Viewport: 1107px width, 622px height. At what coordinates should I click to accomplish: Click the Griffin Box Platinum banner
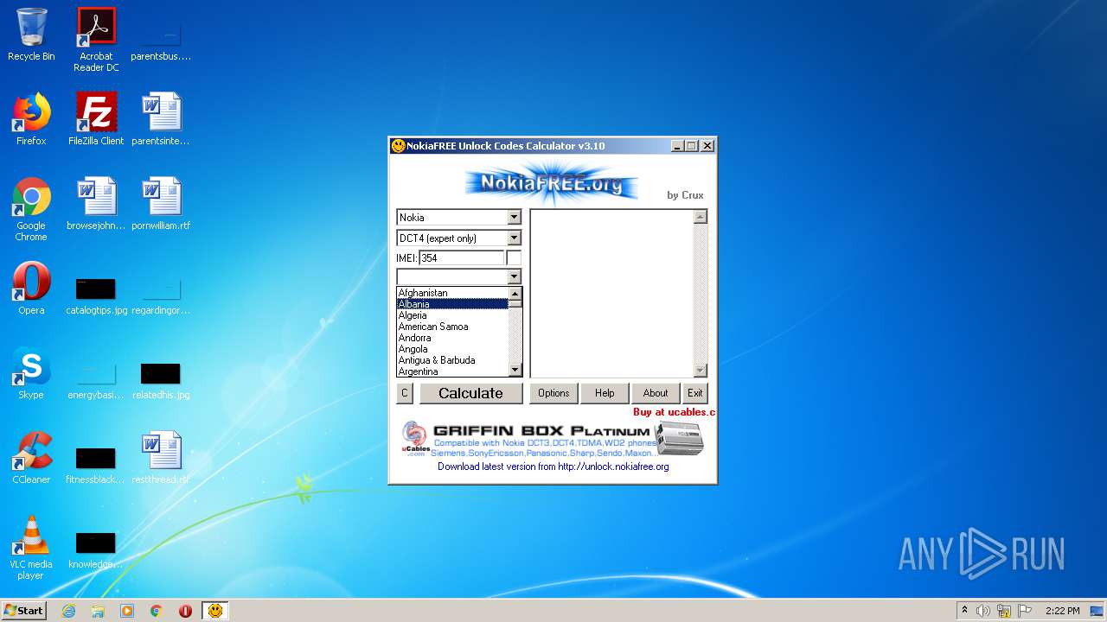553,439
